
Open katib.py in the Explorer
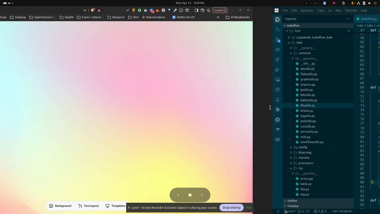(318, 184)
